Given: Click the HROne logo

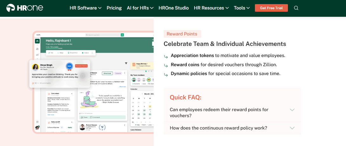Looking at the screenshot, I should [x=24, y=8].
